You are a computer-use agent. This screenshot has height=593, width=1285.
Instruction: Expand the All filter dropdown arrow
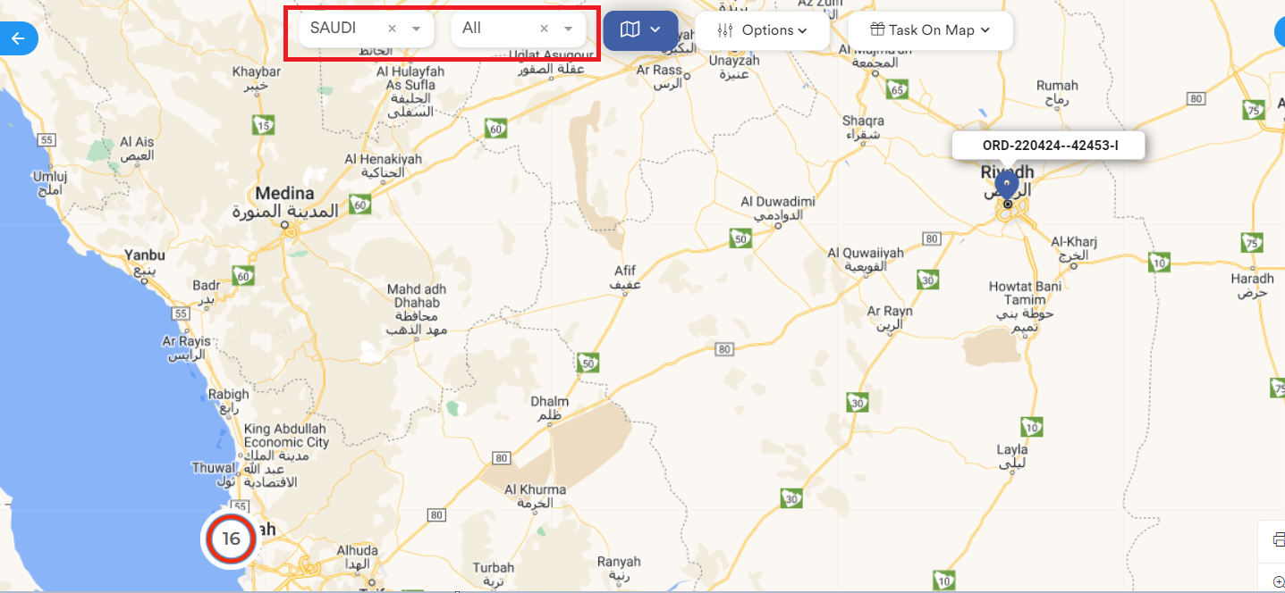click(x=568, y=29)
